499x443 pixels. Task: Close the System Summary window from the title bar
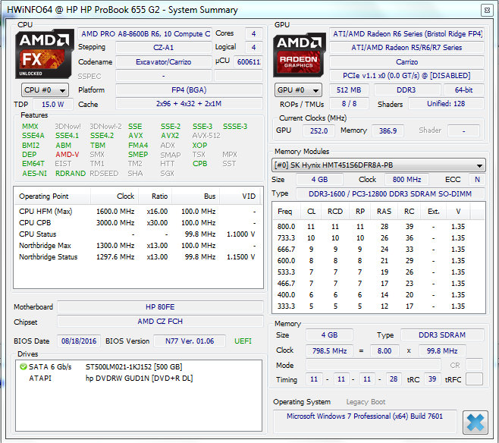pos(487,10)
